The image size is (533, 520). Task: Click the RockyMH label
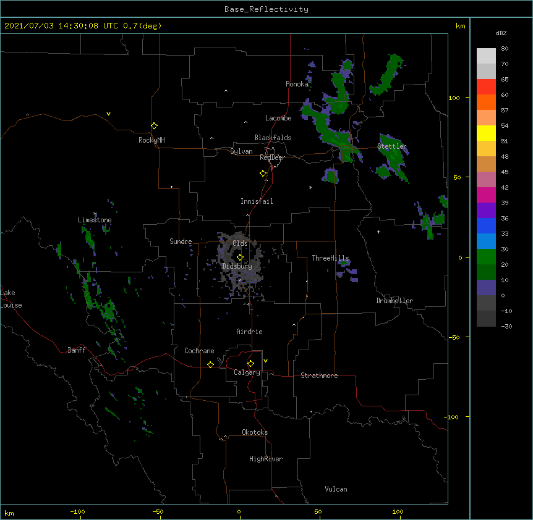151,140
